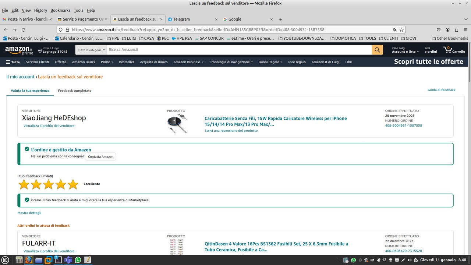Open the Bookmarks menu in the menu bar
The width and height of the screenshot is (471, 265).
(60, 10)
